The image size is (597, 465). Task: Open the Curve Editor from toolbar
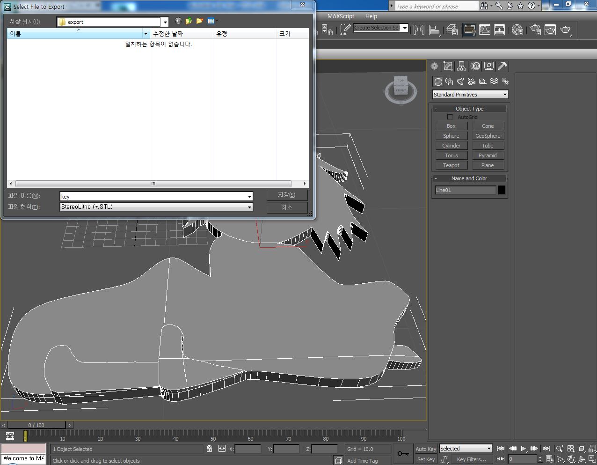(x=485, y=30)
